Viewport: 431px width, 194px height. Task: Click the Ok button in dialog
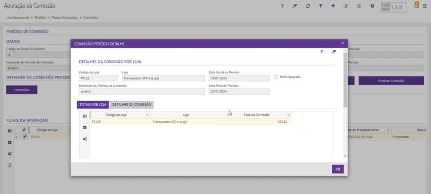pyautogui.click(x=338, y=169)
